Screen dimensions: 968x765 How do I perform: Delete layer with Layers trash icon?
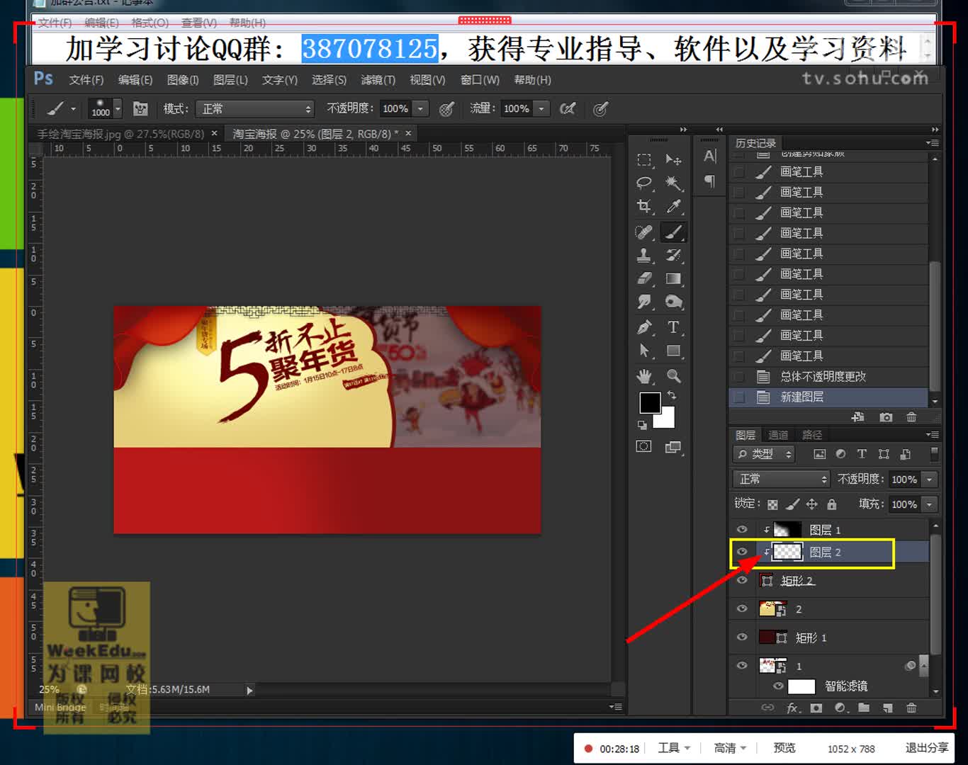pyautogui.click(x=911, y=708)
